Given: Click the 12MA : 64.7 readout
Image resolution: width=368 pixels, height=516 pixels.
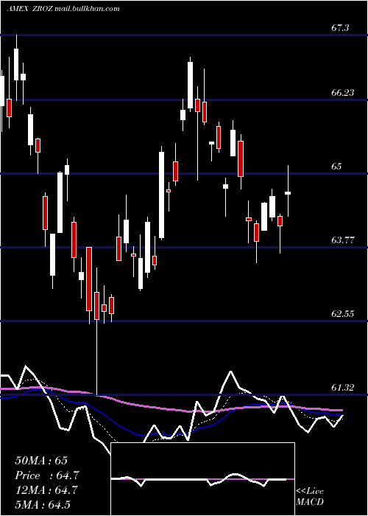Looking at the screenshot, I should click(46, 490).
